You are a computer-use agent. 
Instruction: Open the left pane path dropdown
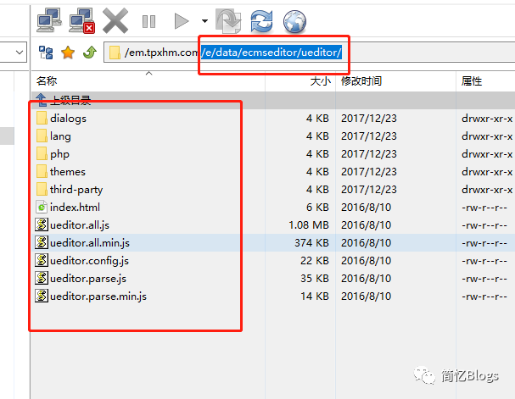pyautogui.click(x=20, y=53)
